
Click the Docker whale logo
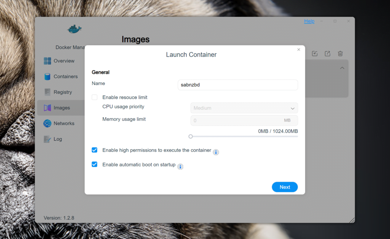75,29
